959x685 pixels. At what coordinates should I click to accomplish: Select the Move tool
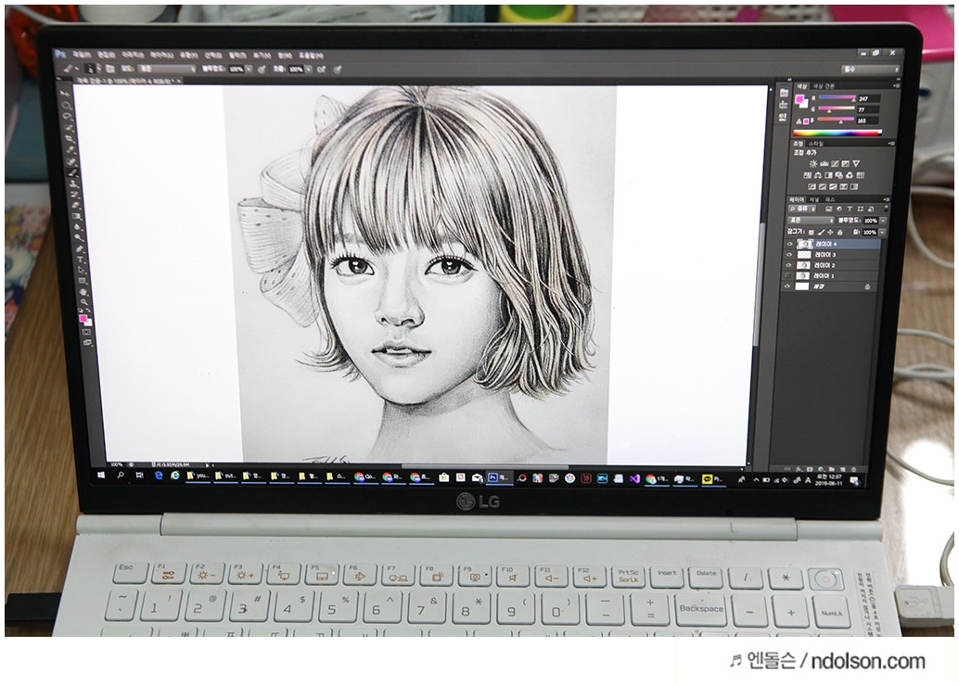point(65,93)
